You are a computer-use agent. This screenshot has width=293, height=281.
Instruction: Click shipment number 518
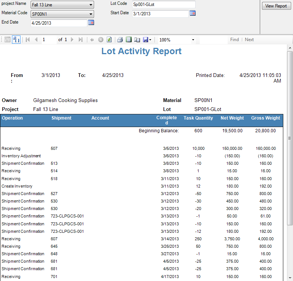point(54,179)
